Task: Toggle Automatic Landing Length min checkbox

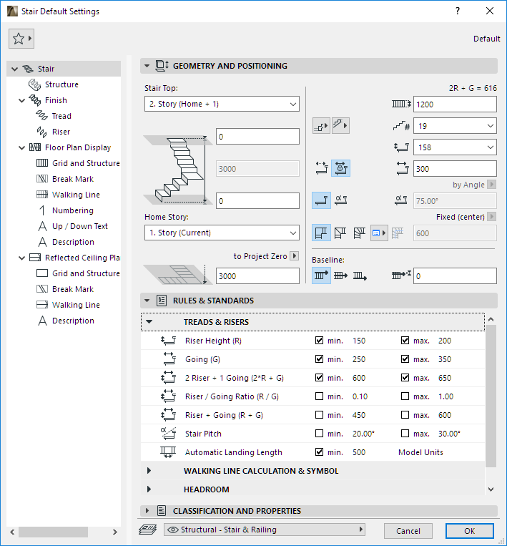Action: click(319, 452)
